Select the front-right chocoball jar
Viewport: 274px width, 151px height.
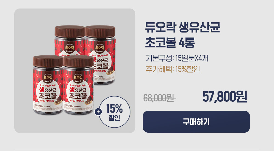click(78, 85)
